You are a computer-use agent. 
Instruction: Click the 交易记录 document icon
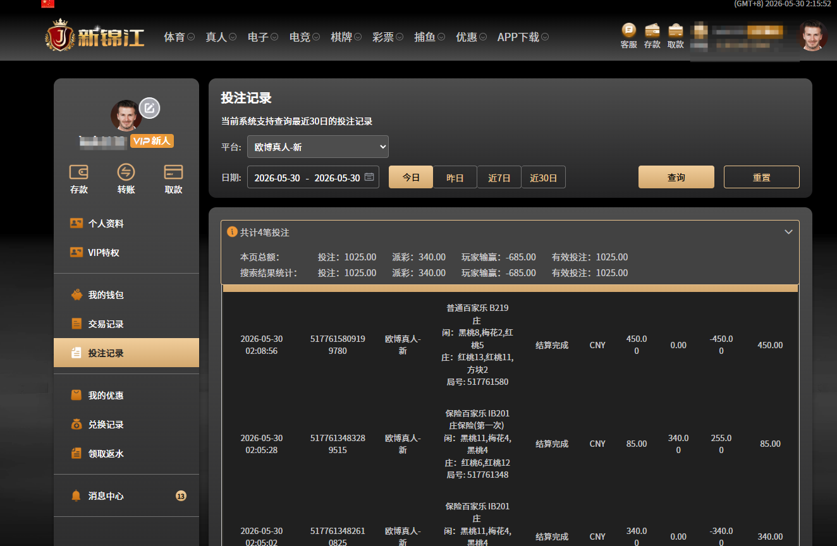click(x=76, y=324)
